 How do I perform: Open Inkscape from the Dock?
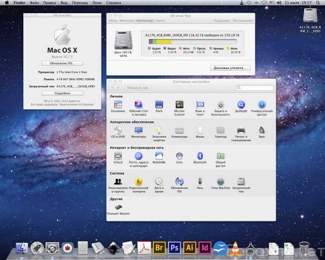pyautogui.click(x=113, y=248)
